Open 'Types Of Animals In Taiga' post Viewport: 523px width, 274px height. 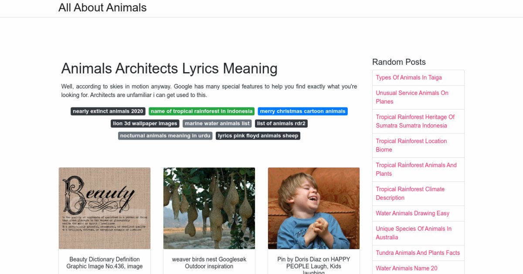click(409, 77)
